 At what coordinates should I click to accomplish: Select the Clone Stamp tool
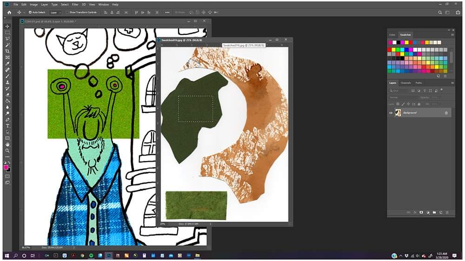[7, 82]
